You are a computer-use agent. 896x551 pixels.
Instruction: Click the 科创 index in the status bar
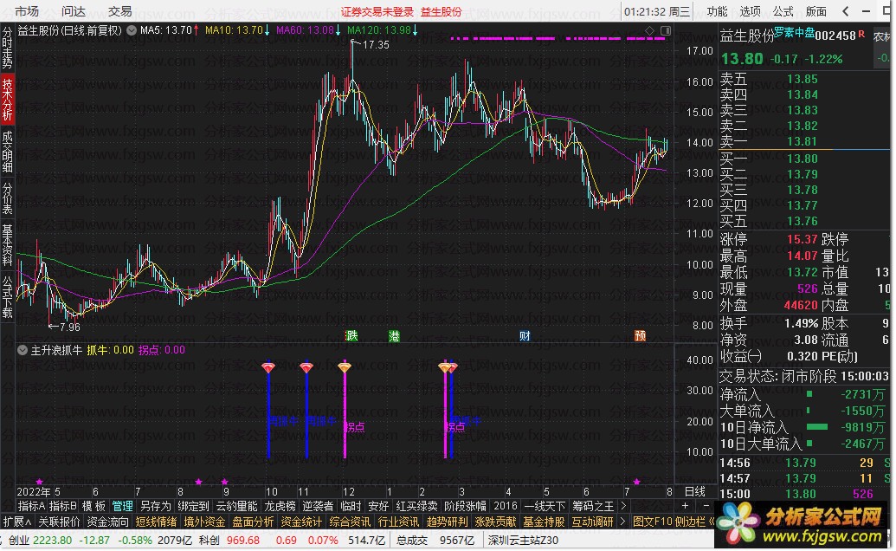[209, 540]
